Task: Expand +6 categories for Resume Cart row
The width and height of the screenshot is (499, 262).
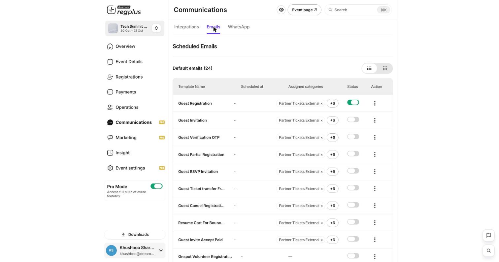Action: [x=333, y=223]
